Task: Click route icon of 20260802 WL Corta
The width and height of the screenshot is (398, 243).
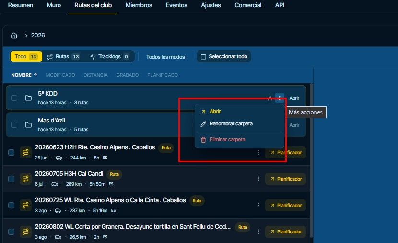Action: click(25, 231)
